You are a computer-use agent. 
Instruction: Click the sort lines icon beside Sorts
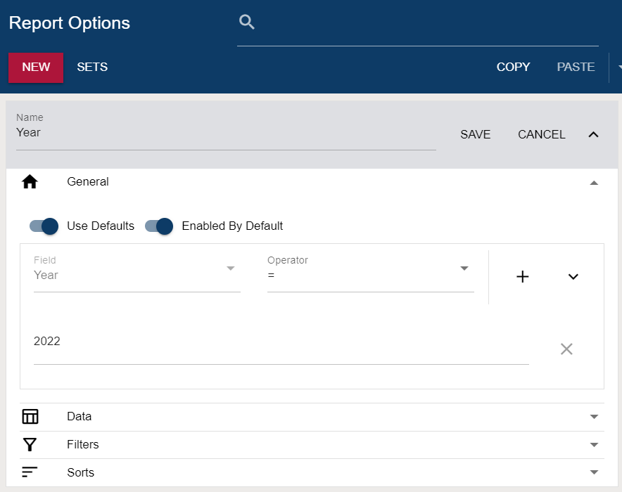click(30, 472)
